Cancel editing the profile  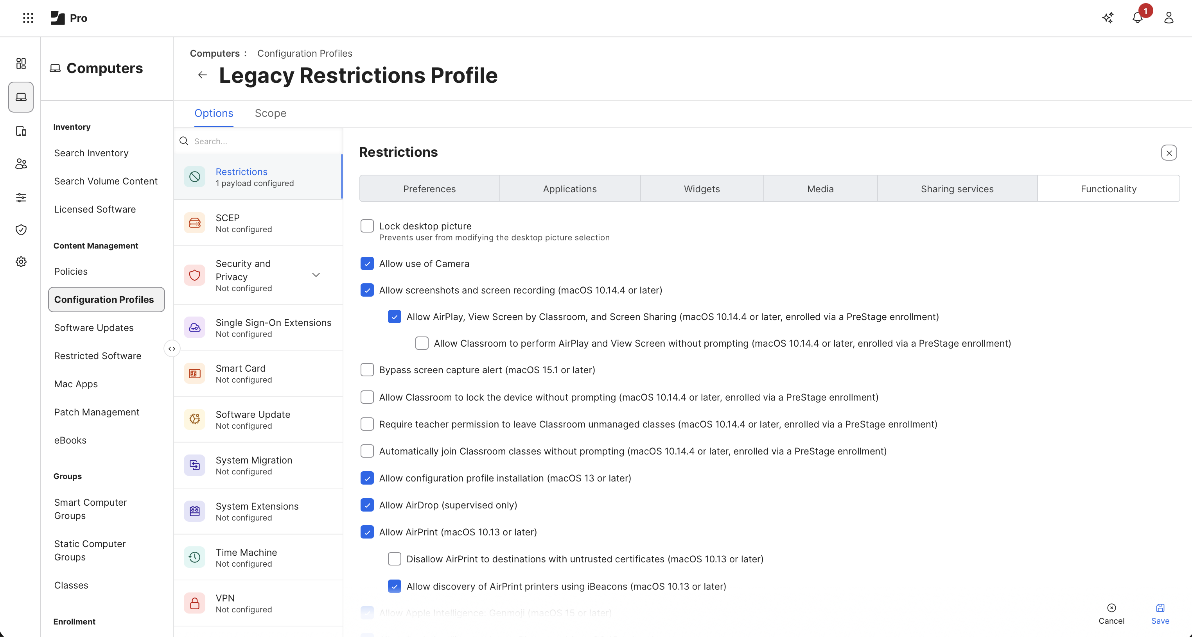click(1111, 614)
